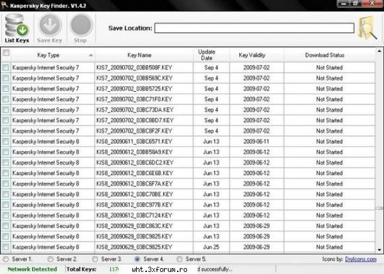
Task: Select the Server 3 radio button
Action: [95, 259]
